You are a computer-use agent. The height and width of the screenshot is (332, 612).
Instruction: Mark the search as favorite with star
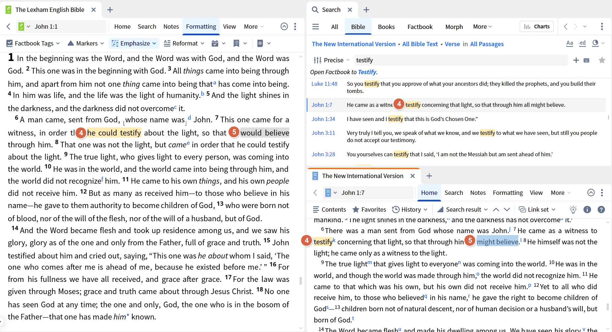click(x=602, y=60)
